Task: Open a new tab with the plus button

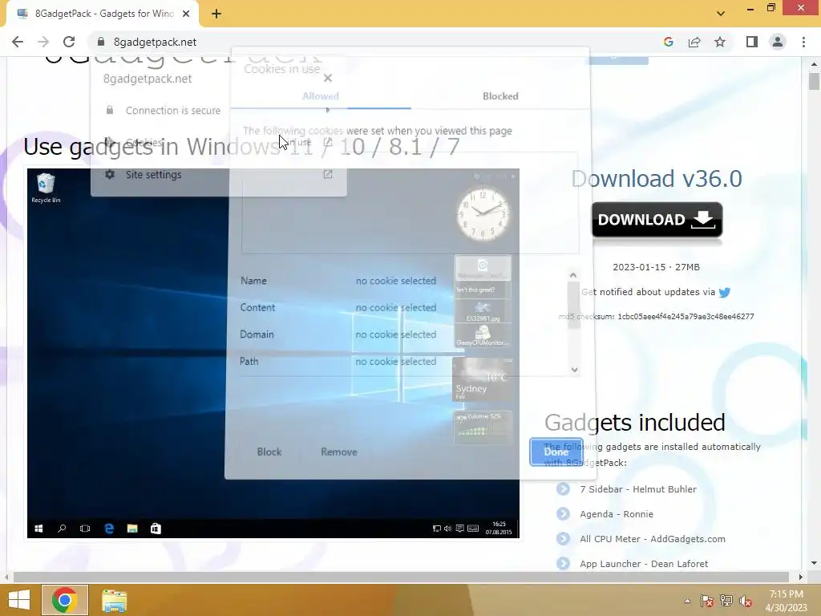Action: (216, 14)
